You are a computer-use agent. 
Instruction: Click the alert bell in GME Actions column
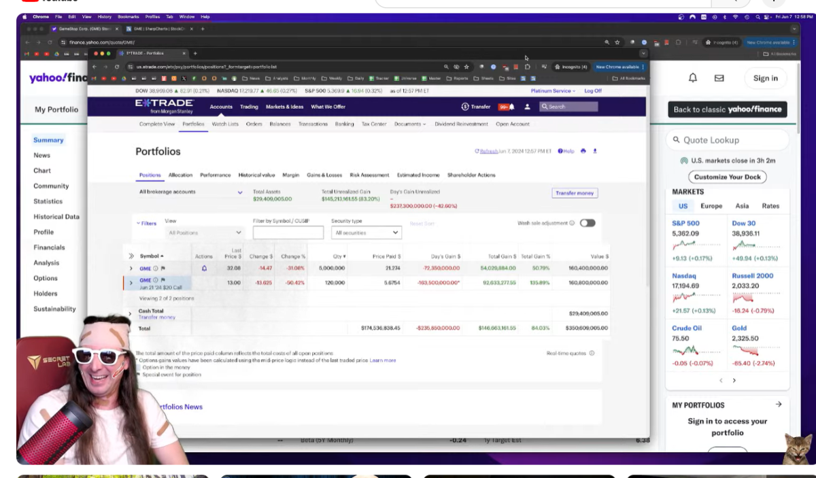coord(204,269)
